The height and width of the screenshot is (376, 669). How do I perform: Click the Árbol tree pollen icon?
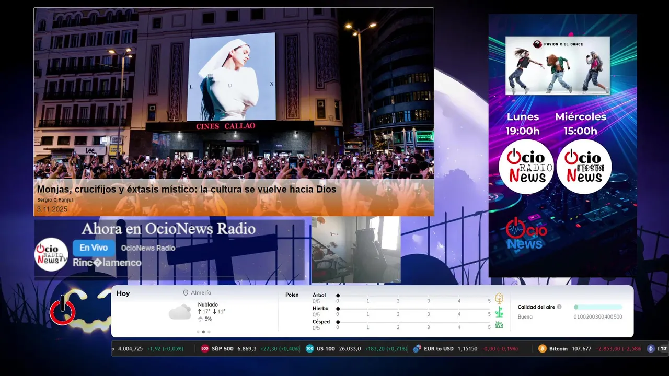(499, 298)
